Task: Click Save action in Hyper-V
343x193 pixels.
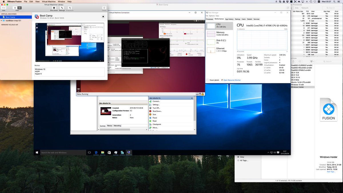Action: [x=154, y=114]
